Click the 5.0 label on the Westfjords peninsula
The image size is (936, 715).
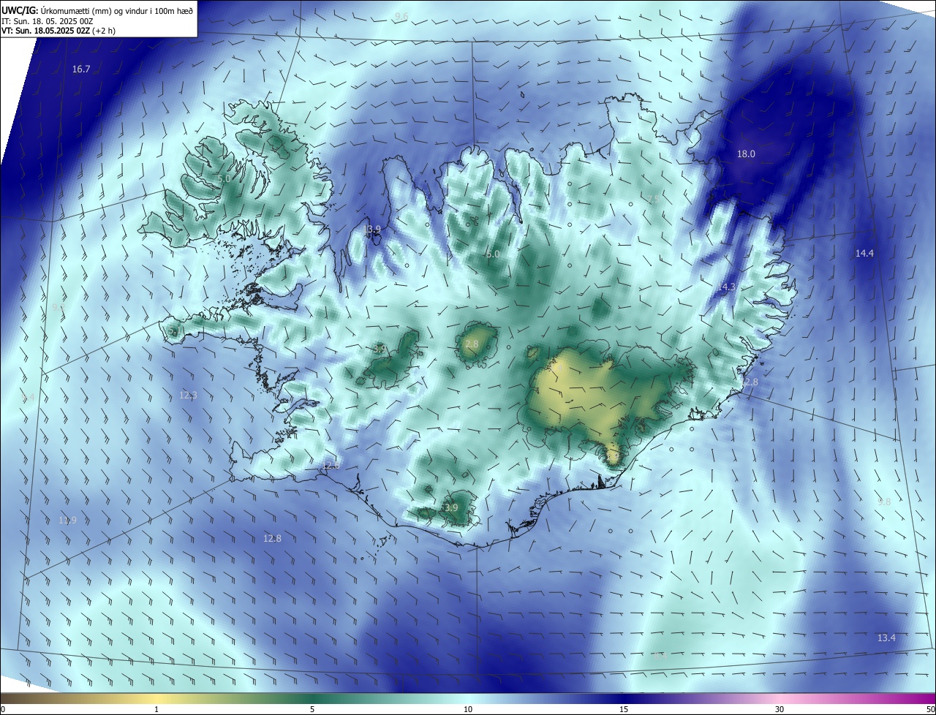tap(224, 178)
